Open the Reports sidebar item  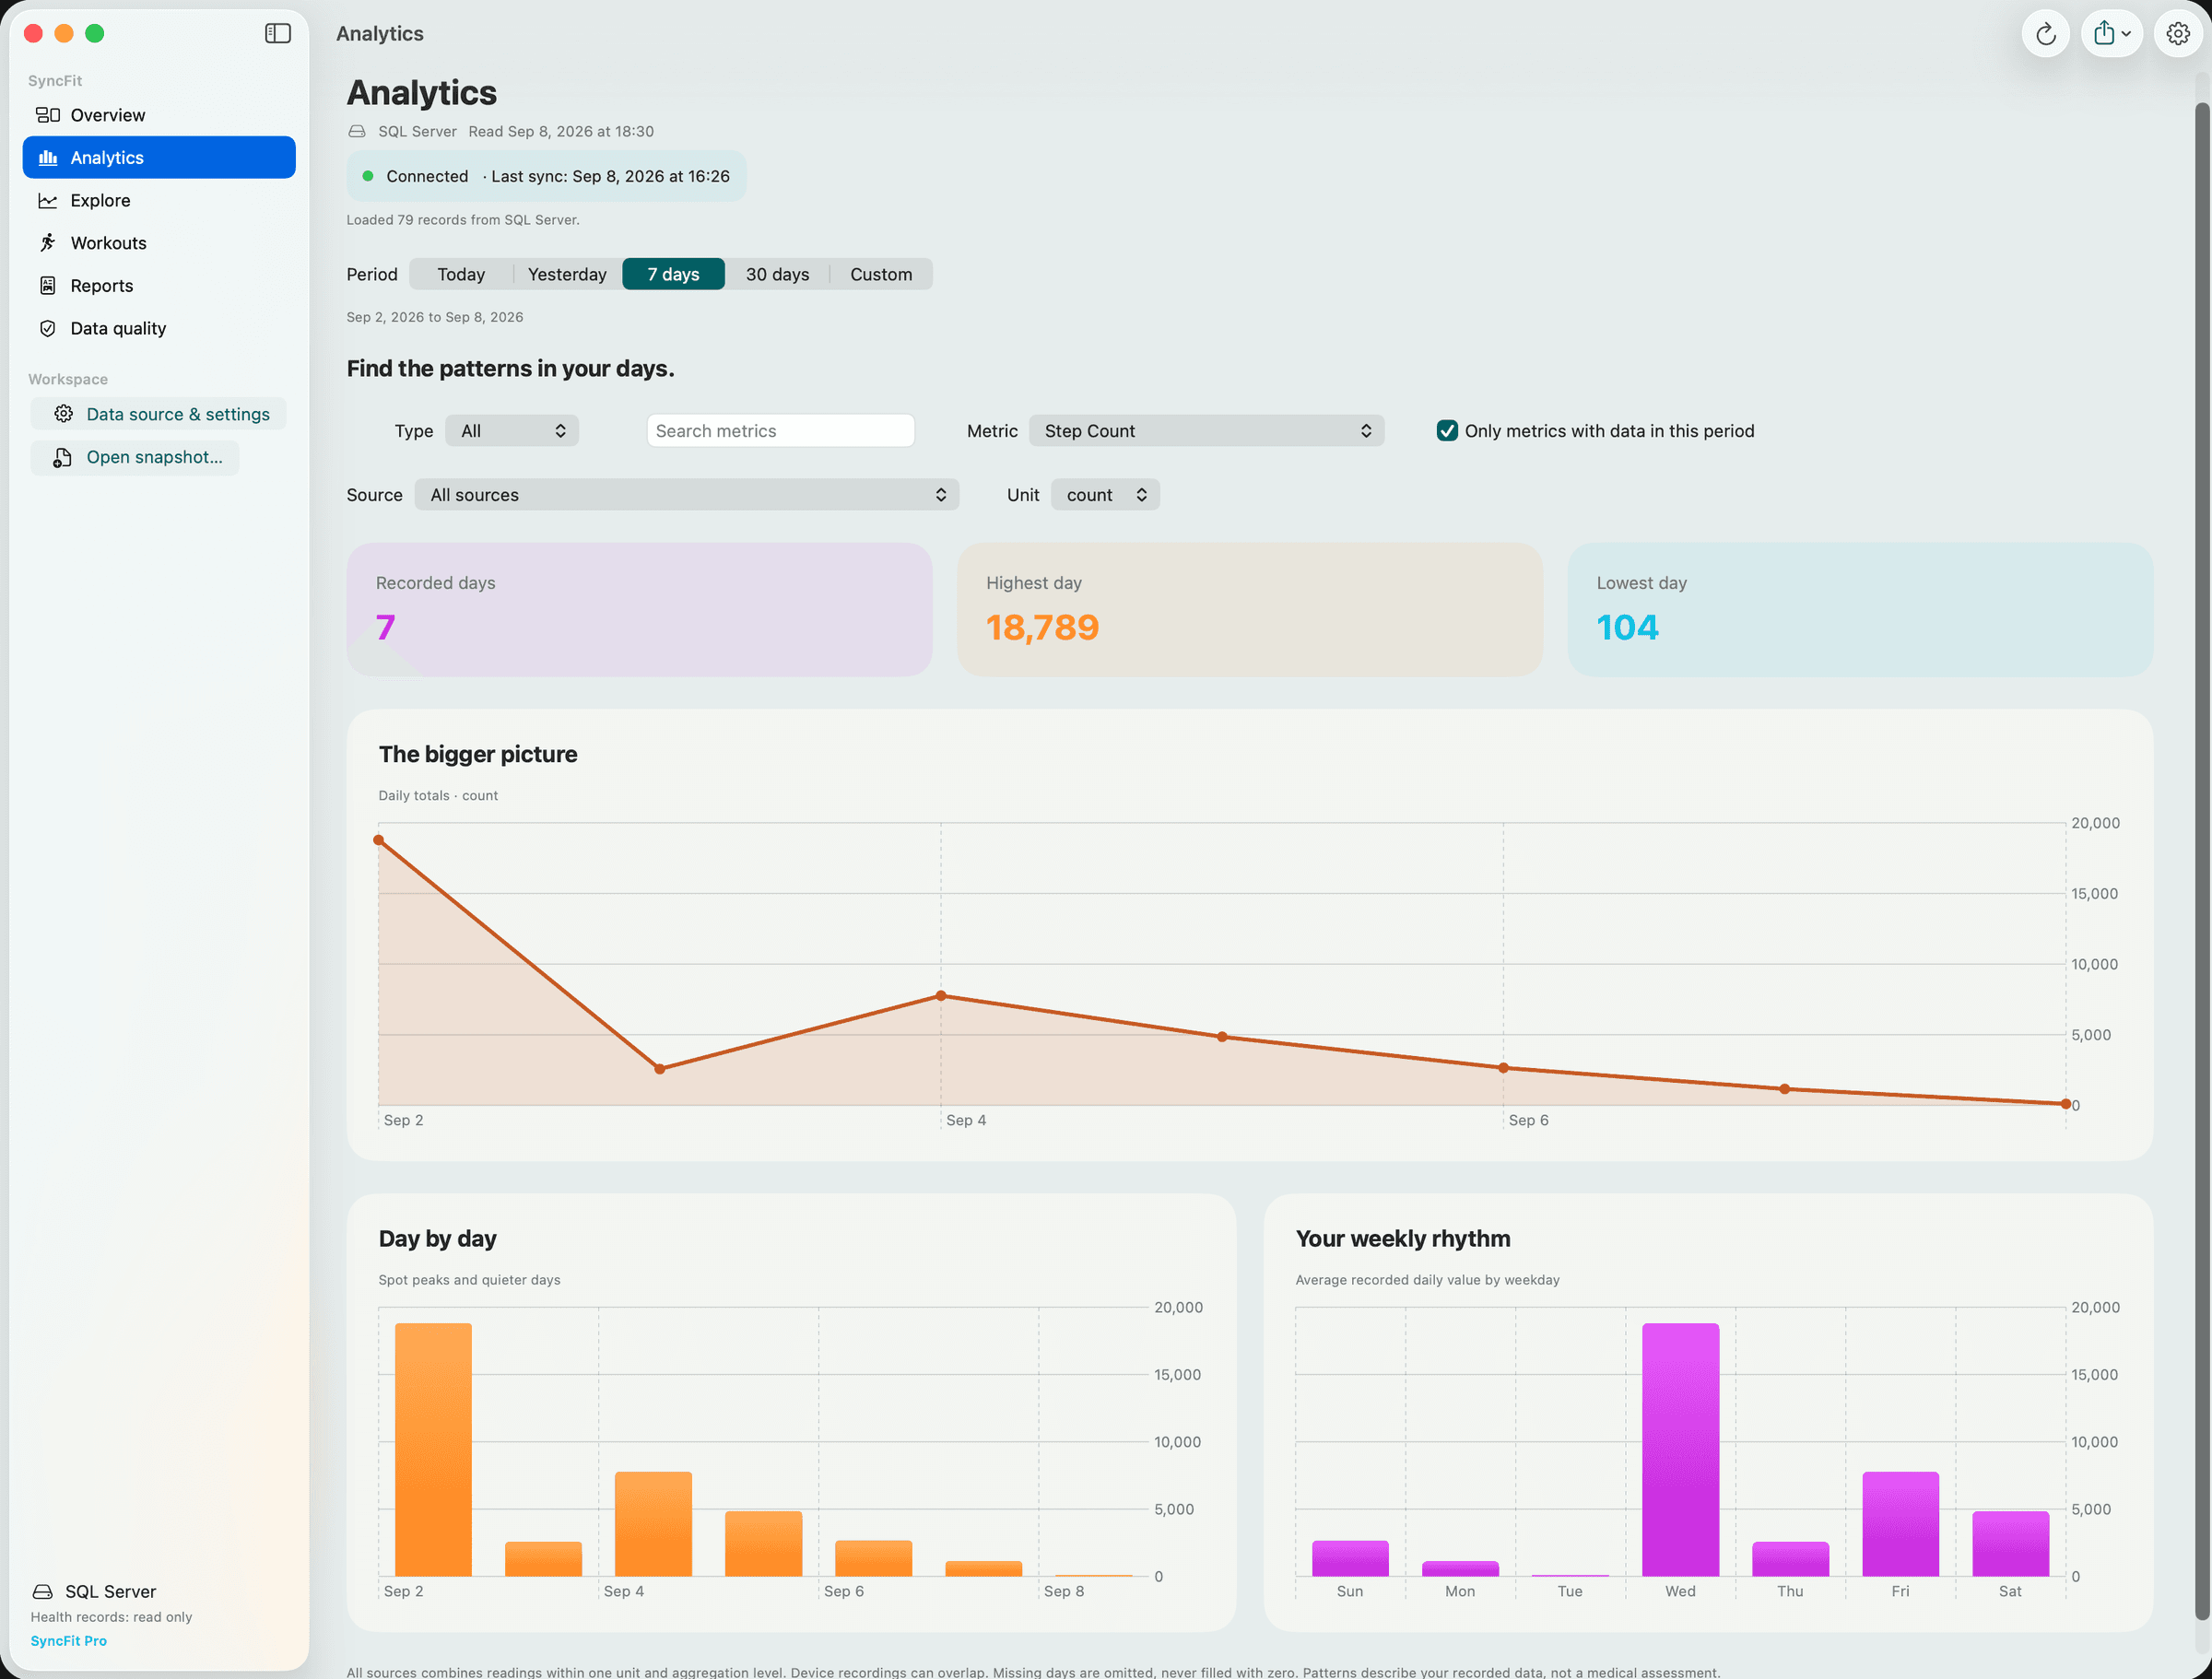[159, 286]
